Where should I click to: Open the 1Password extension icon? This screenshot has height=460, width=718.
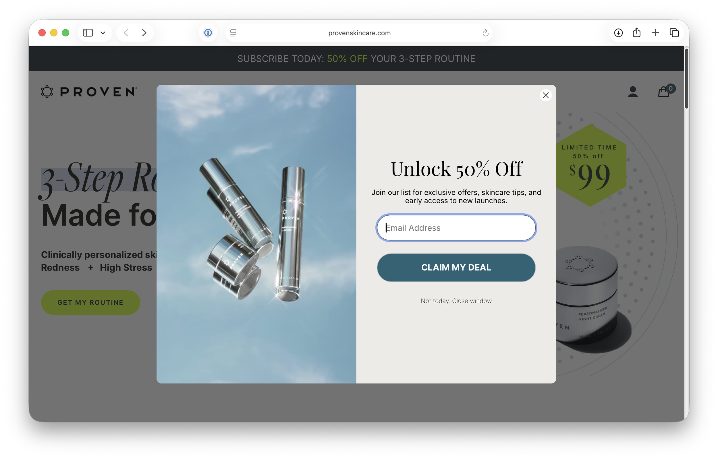click(x=208, y=32)
